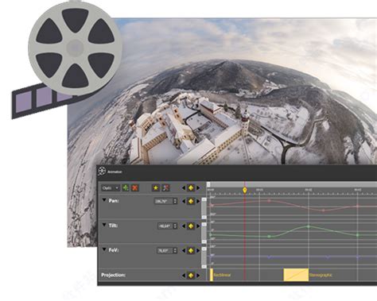Collapse the FoV track
The height and width of the screenshot is (301, 377).
[104, 249]
